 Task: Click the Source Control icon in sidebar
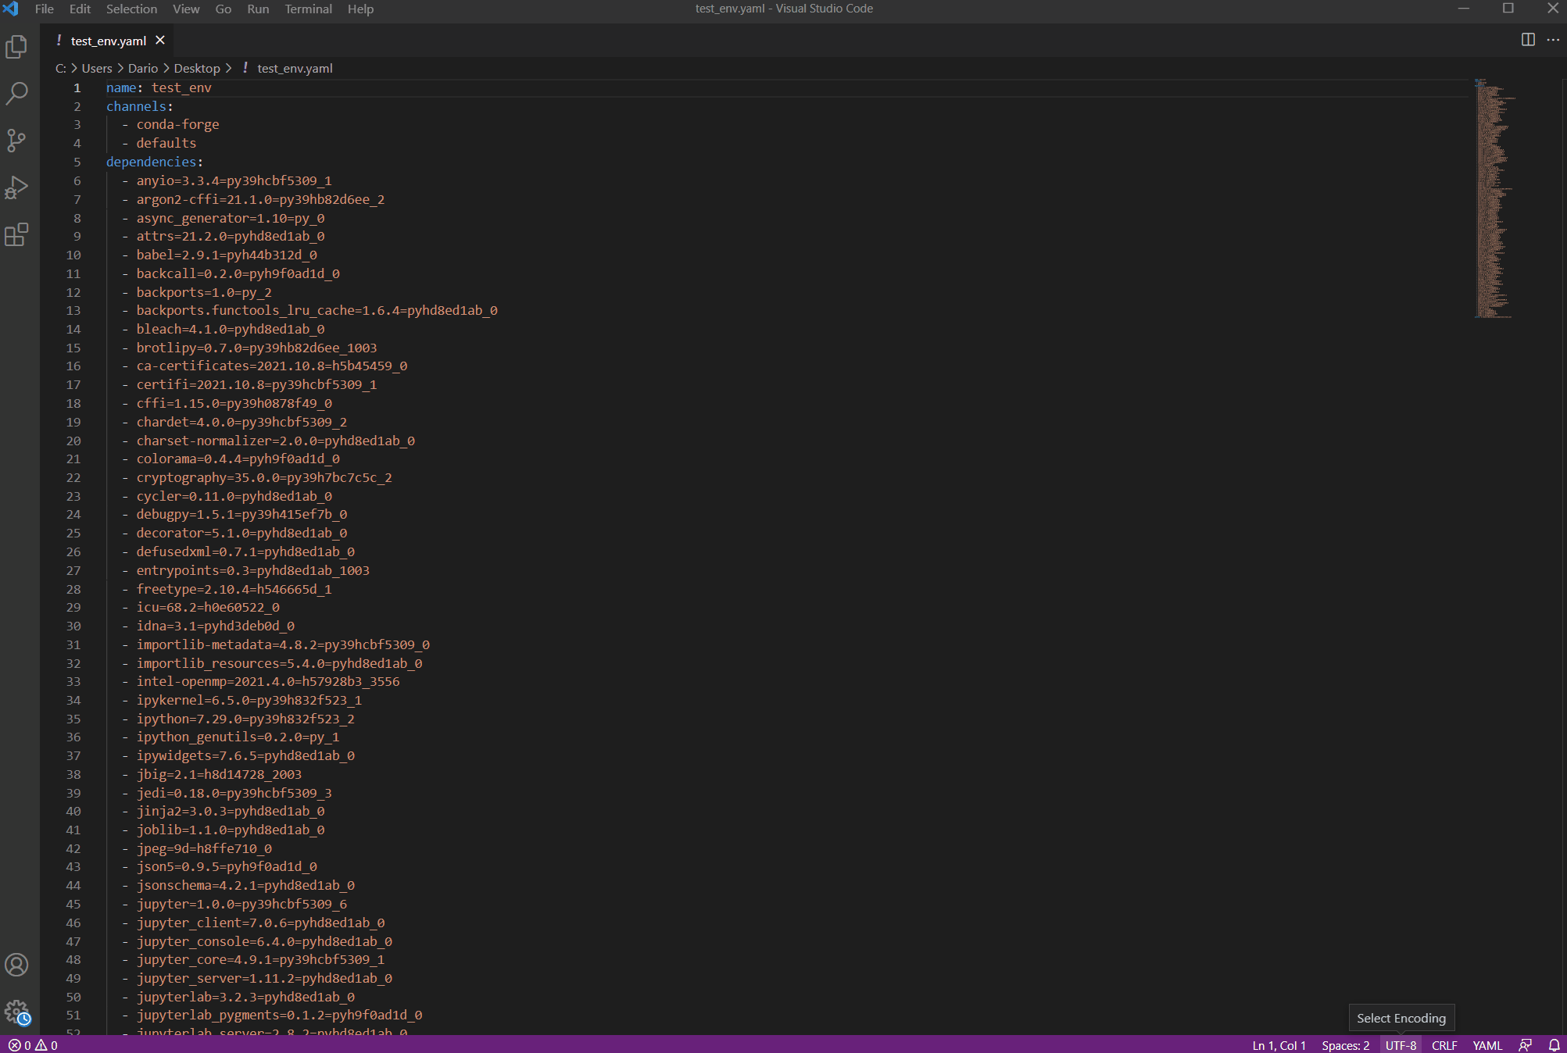18,140
